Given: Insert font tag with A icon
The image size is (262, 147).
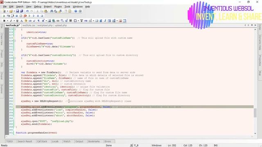Looking at the screenshot, I should coord(21,21).
